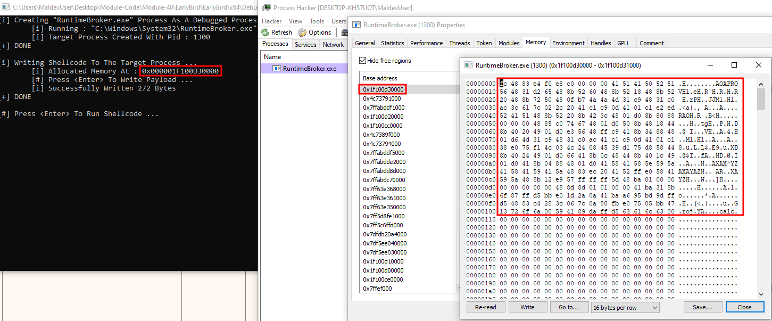Open the Statistics tab in Properties
This screenshot has height=321, width=772.
(x=393, y=43)
